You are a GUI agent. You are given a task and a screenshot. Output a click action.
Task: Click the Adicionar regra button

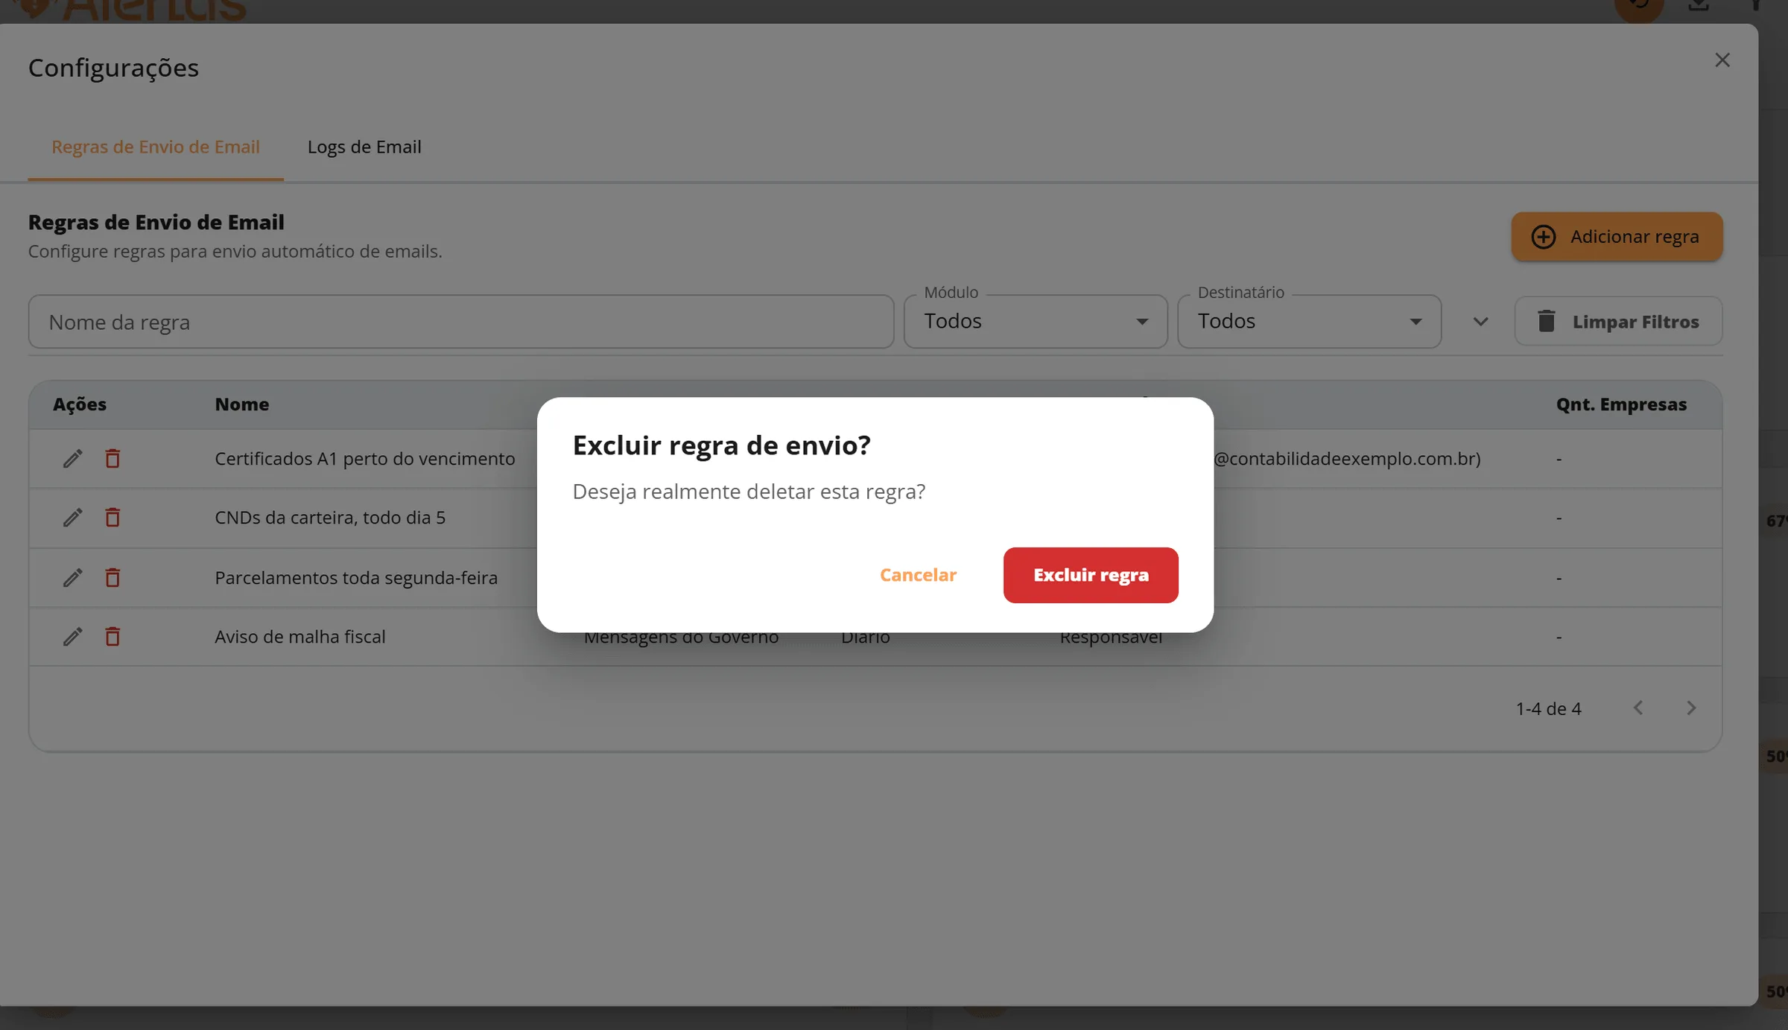point(1617,237)
